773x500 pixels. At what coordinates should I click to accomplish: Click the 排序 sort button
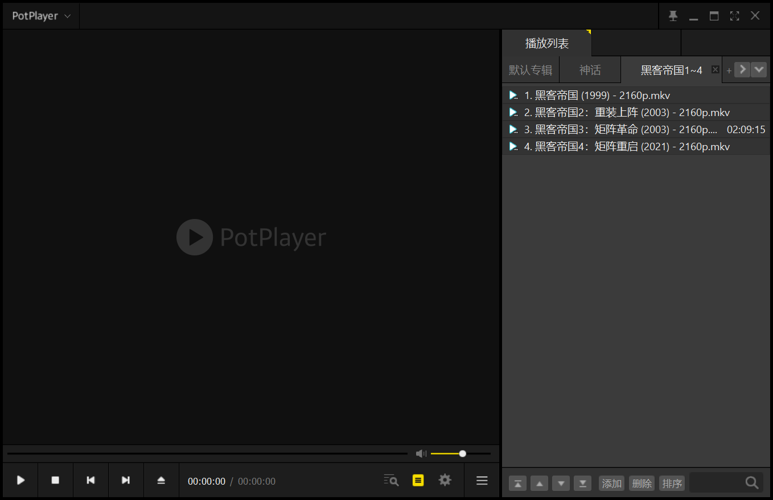click(x=672, y=484)
